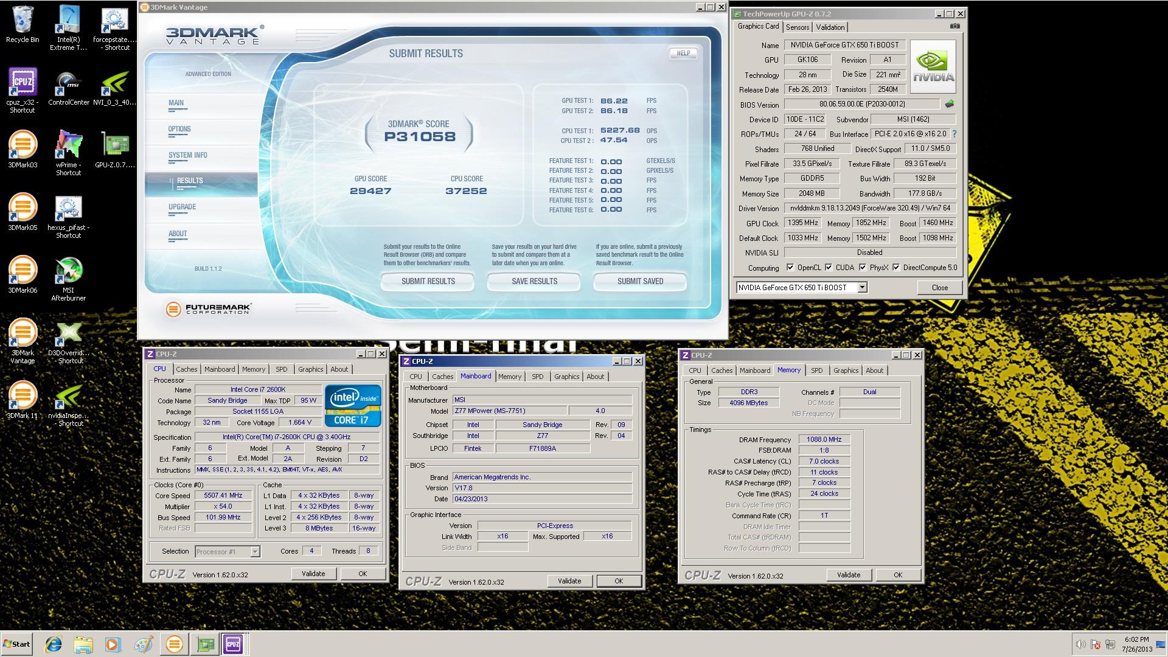This screenshot has width=1168, height=657.
Task: Open Intel(R) Extreme Tuning desktop shortcut
Action: (68, 28)
